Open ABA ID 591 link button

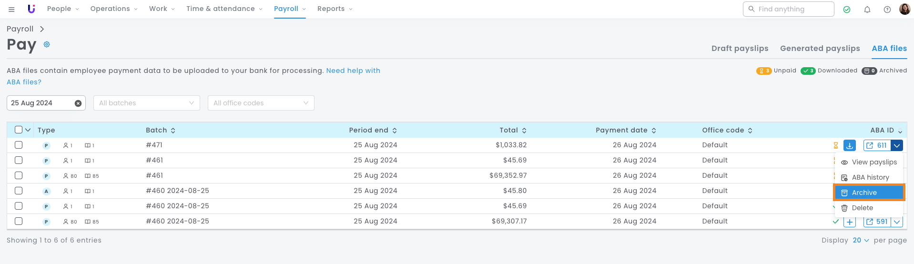click(877, 222)
